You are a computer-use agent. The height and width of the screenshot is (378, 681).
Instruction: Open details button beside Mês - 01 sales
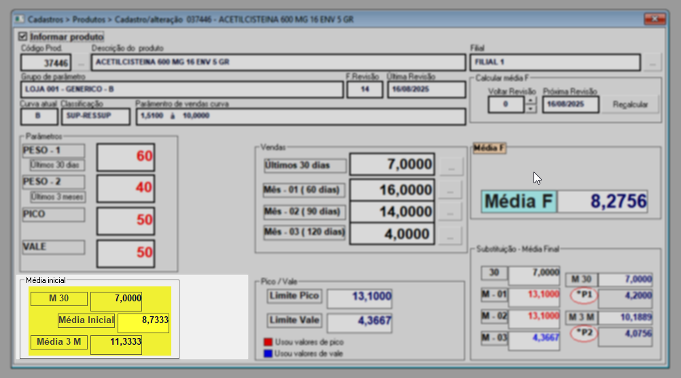pos(450,190)
